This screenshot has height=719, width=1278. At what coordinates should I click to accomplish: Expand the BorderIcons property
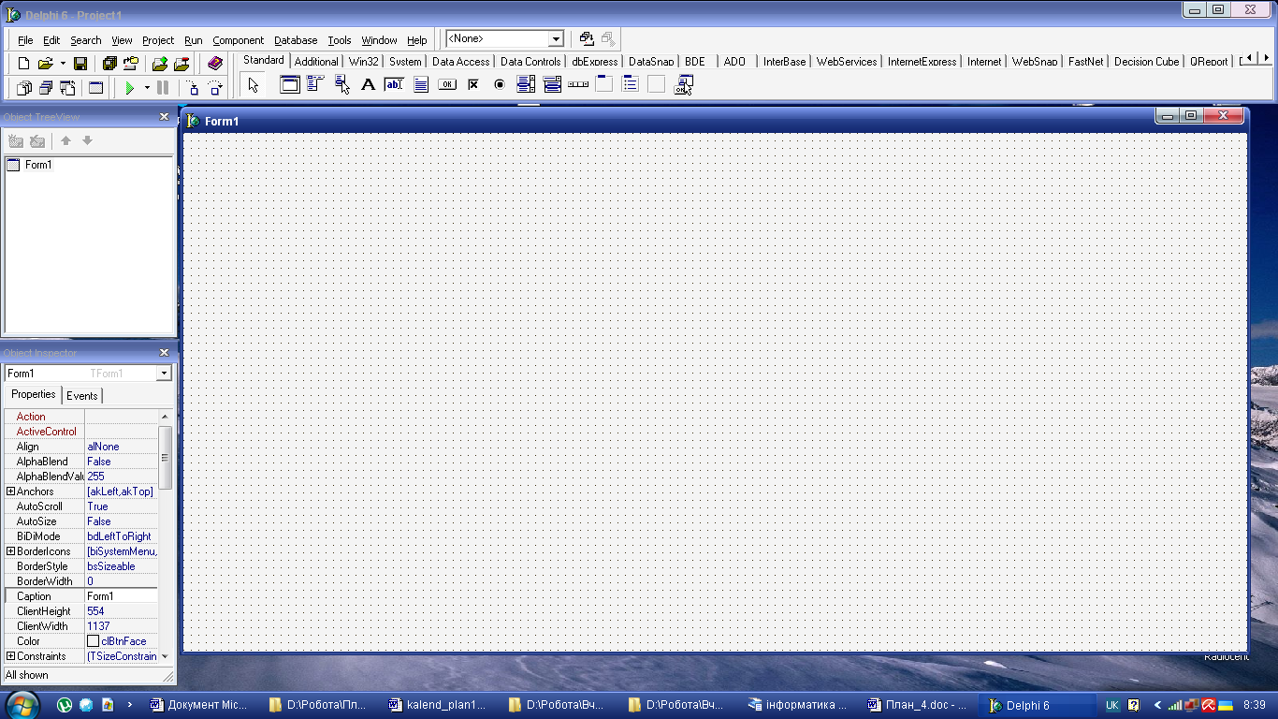pos(11,551)
